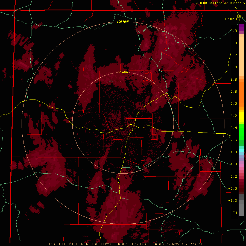Image resolution: width=246 pixels, height=246 pixels.
Task: Click the 4.2 legend value
Action: click(x=234, y=116)
